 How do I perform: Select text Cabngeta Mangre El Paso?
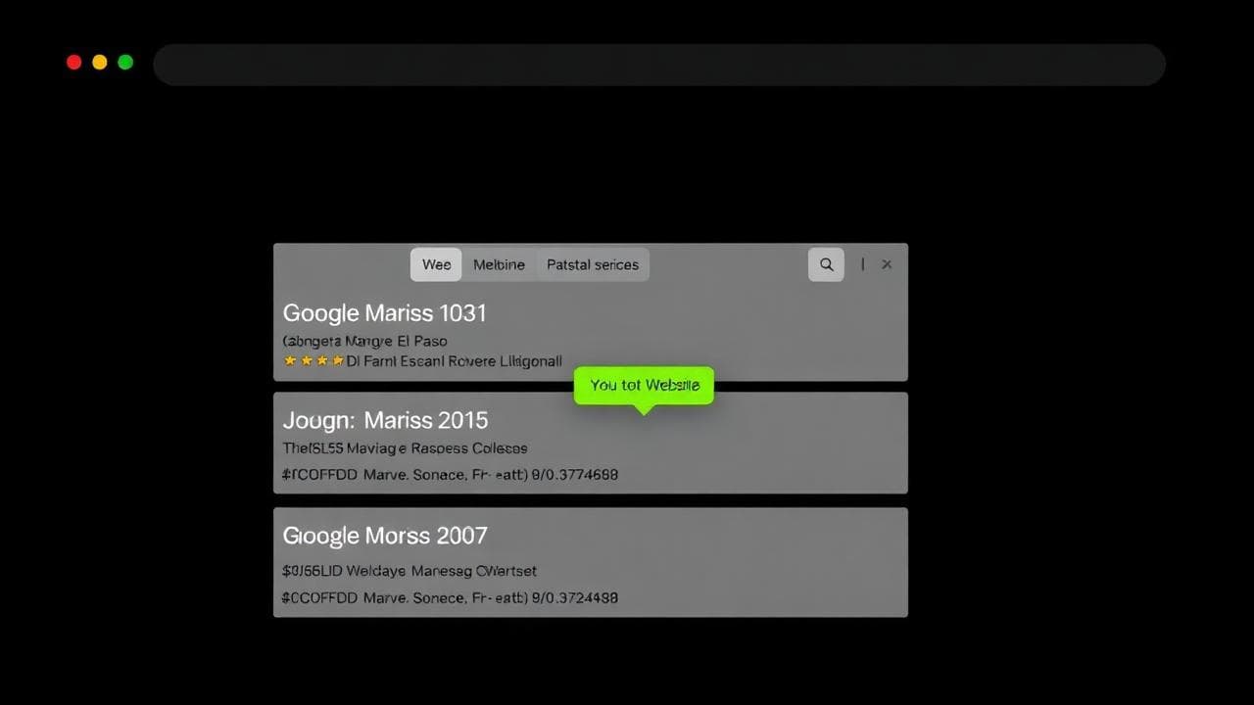coord(364,341)
